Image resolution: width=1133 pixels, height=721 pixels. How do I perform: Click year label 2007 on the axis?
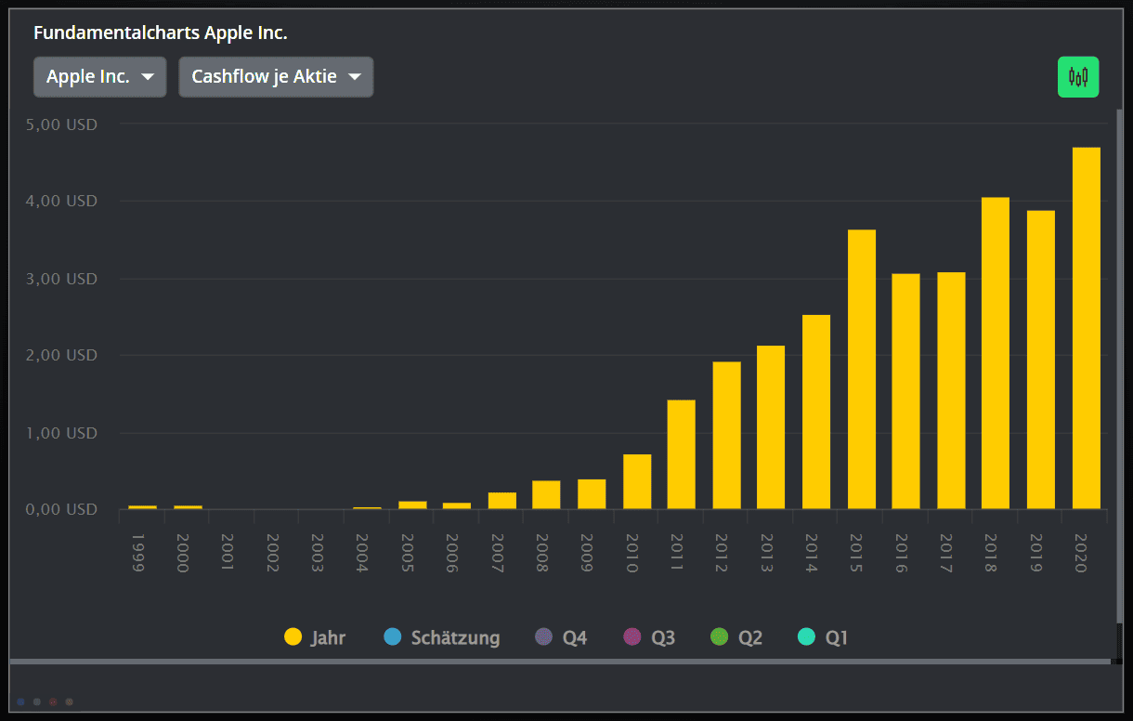pyautogui.click(x=498, y=552)
